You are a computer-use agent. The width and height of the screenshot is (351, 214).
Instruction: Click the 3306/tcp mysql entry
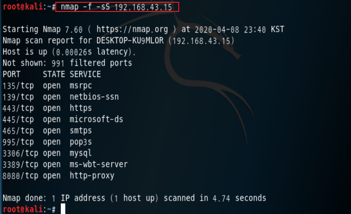pyautogui.click(x=47, y=153)
